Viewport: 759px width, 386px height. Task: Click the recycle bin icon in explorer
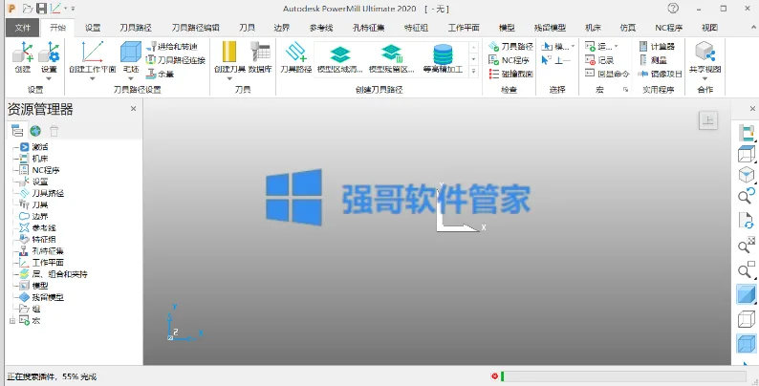(54, 131)
